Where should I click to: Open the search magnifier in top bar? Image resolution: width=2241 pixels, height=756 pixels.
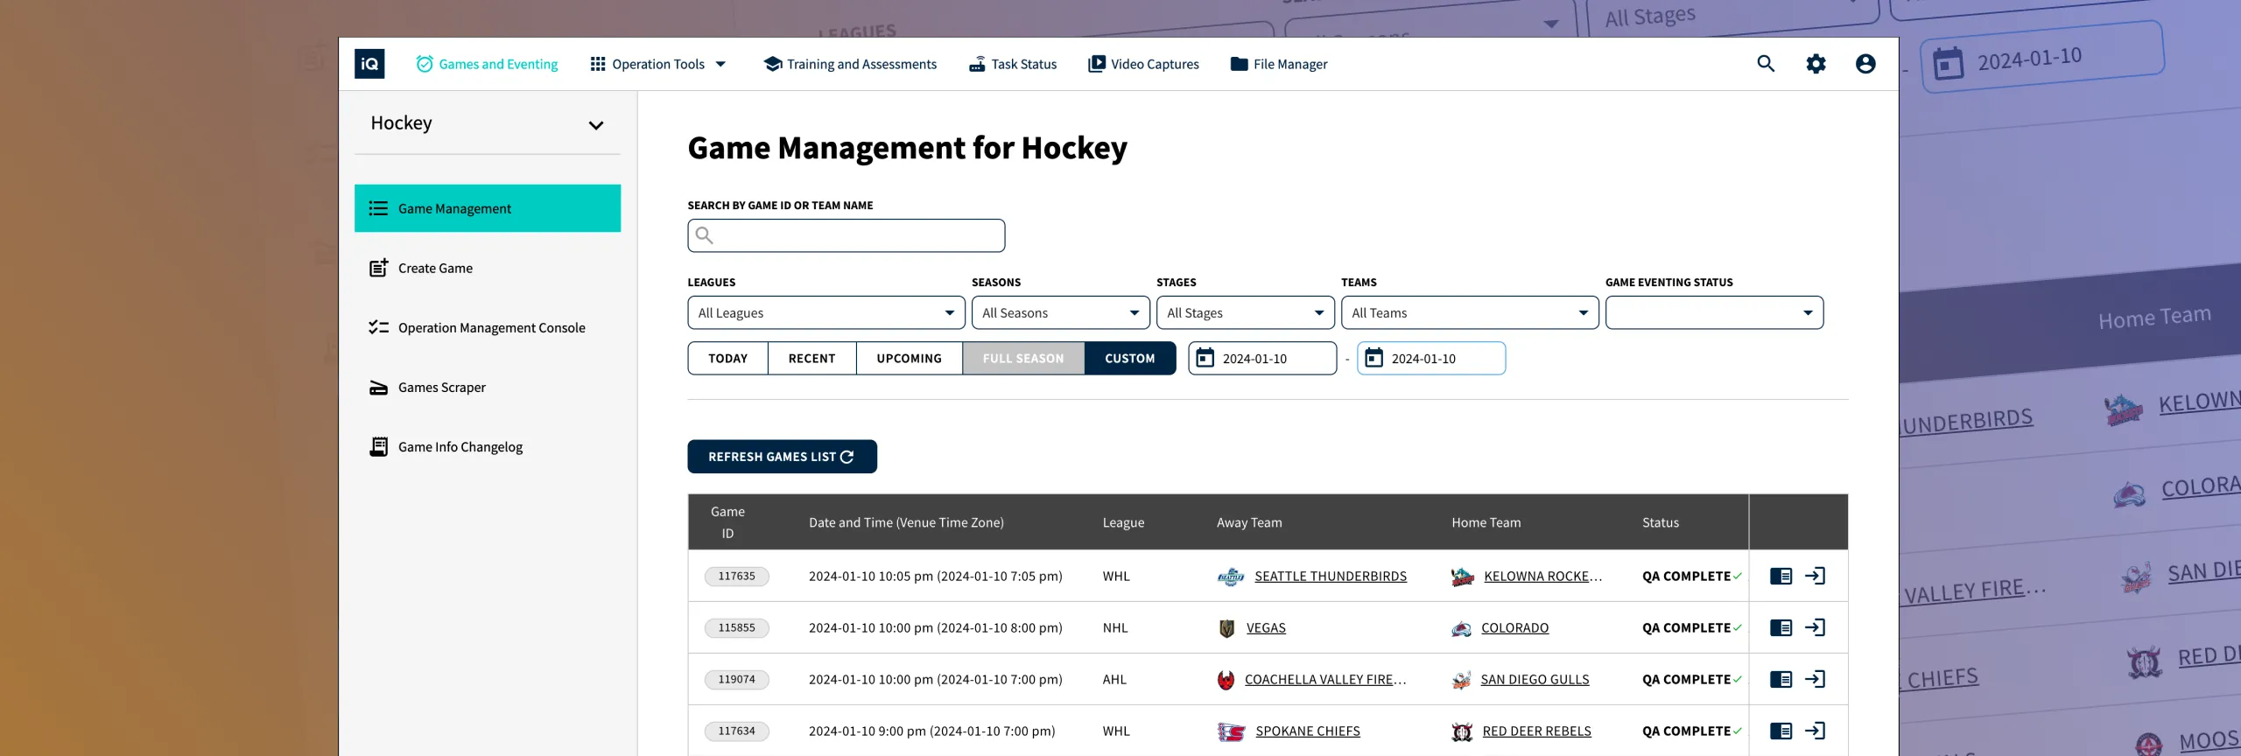(x=1766, y=64)
